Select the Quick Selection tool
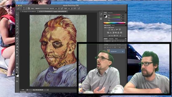Image resolution: width=172 pixels, height=97 pixels. pos(17,23)
